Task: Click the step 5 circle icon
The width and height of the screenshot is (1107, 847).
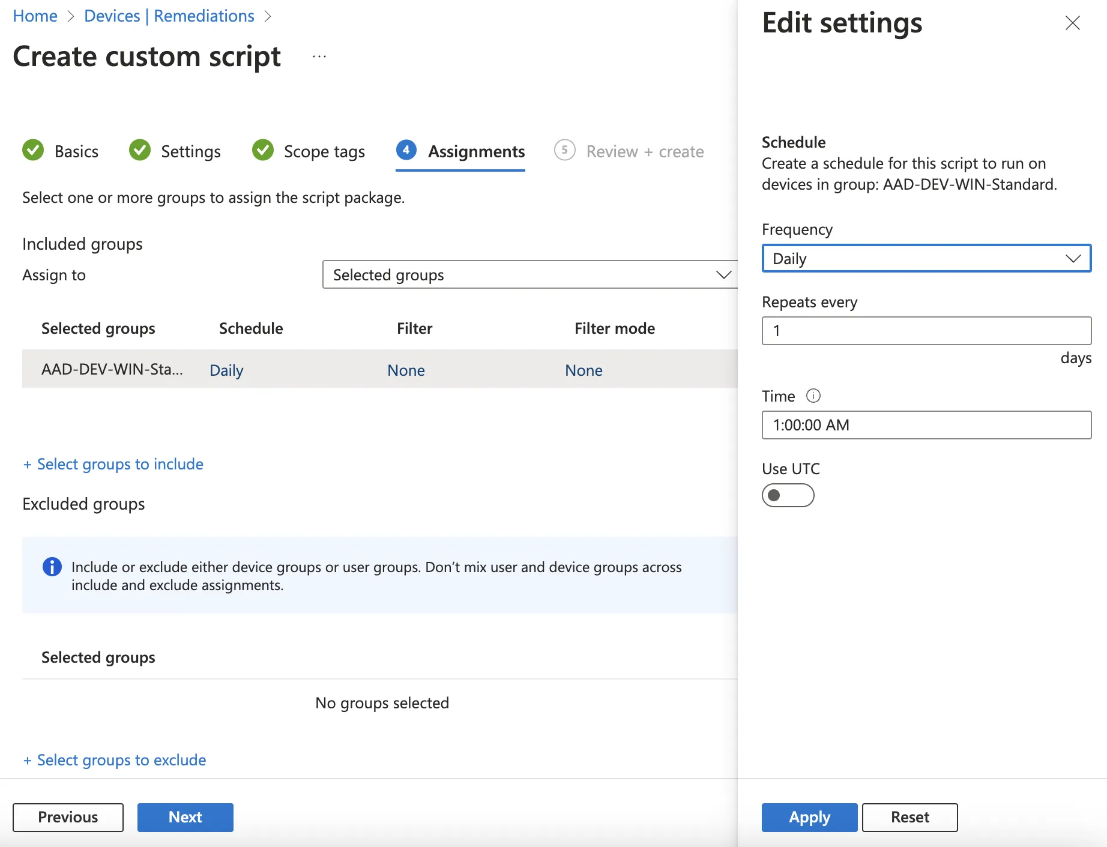Action: coord(564,150)
